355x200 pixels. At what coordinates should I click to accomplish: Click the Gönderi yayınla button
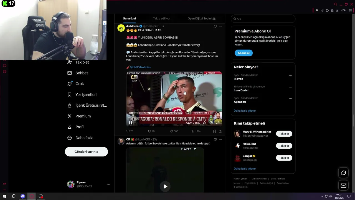[x=86, y=152]
